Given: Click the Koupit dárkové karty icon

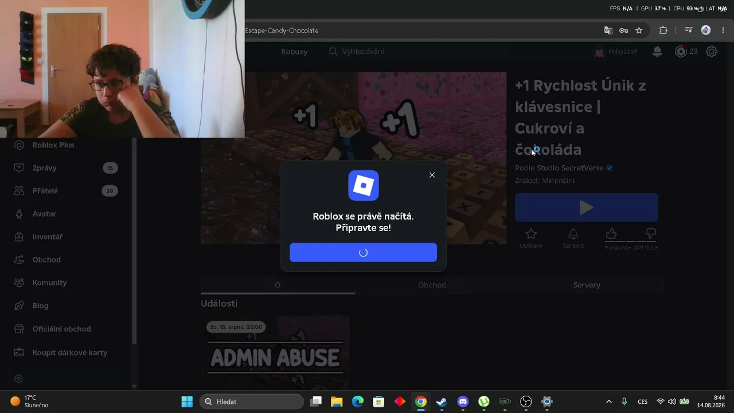Looking at the screenshot, I should click(x=19, y=352).
